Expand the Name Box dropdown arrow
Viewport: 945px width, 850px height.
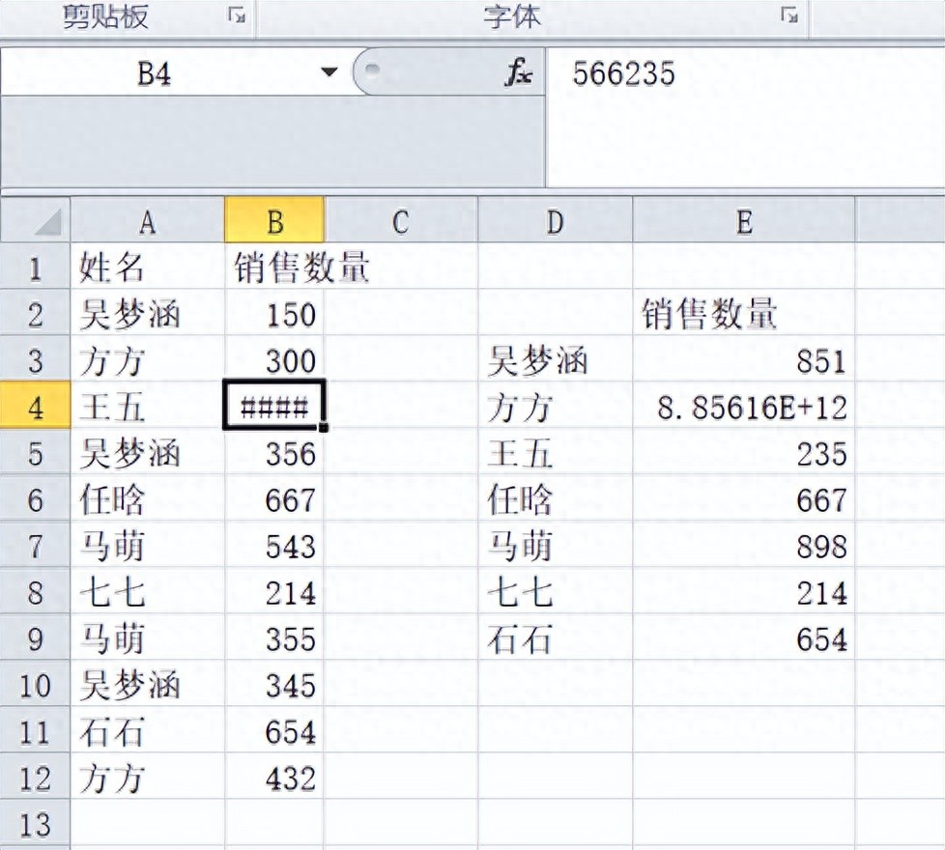pos(330,73)
